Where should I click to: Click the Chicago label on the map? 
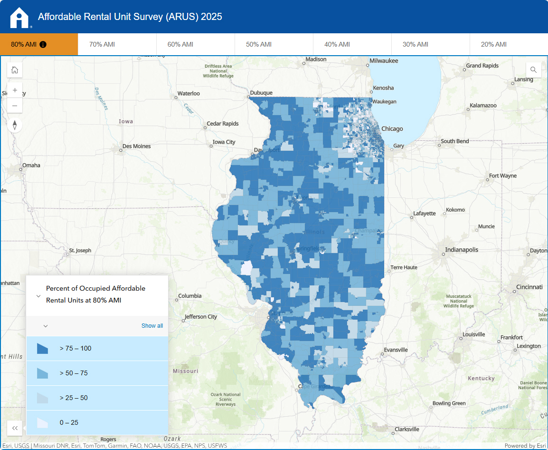(392, 128)
